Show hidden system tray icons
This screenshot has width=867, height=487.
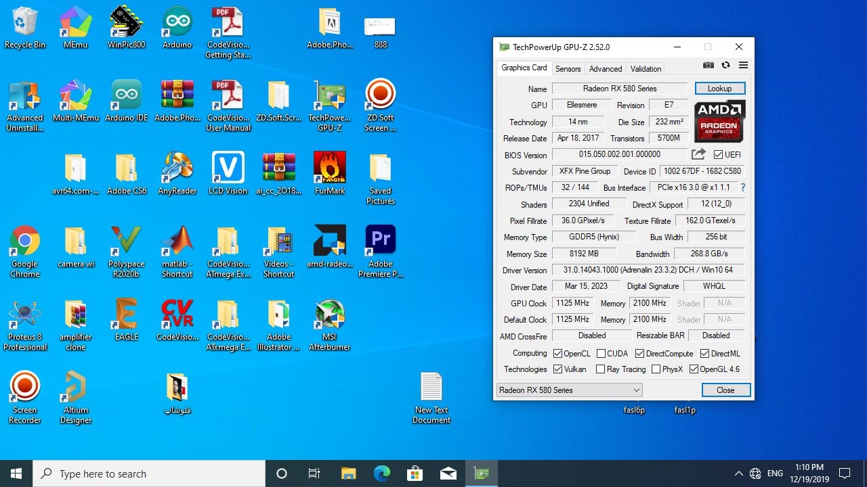pyautogui.click(x=738, y=473)
